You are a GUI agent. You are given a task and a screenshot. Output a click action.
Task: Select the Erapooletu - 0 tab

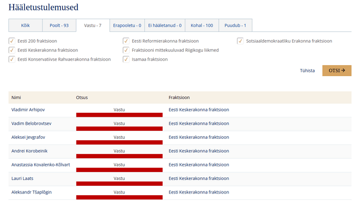pyautogui.click(x=127, y=26)
